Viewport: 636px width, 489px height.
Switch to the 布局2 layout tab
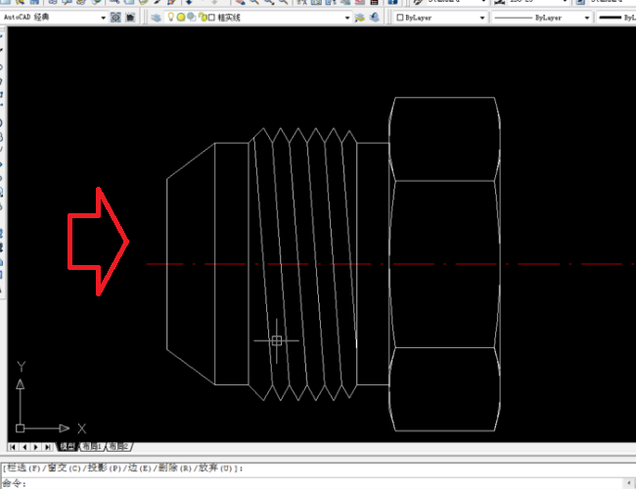(118, 446)
